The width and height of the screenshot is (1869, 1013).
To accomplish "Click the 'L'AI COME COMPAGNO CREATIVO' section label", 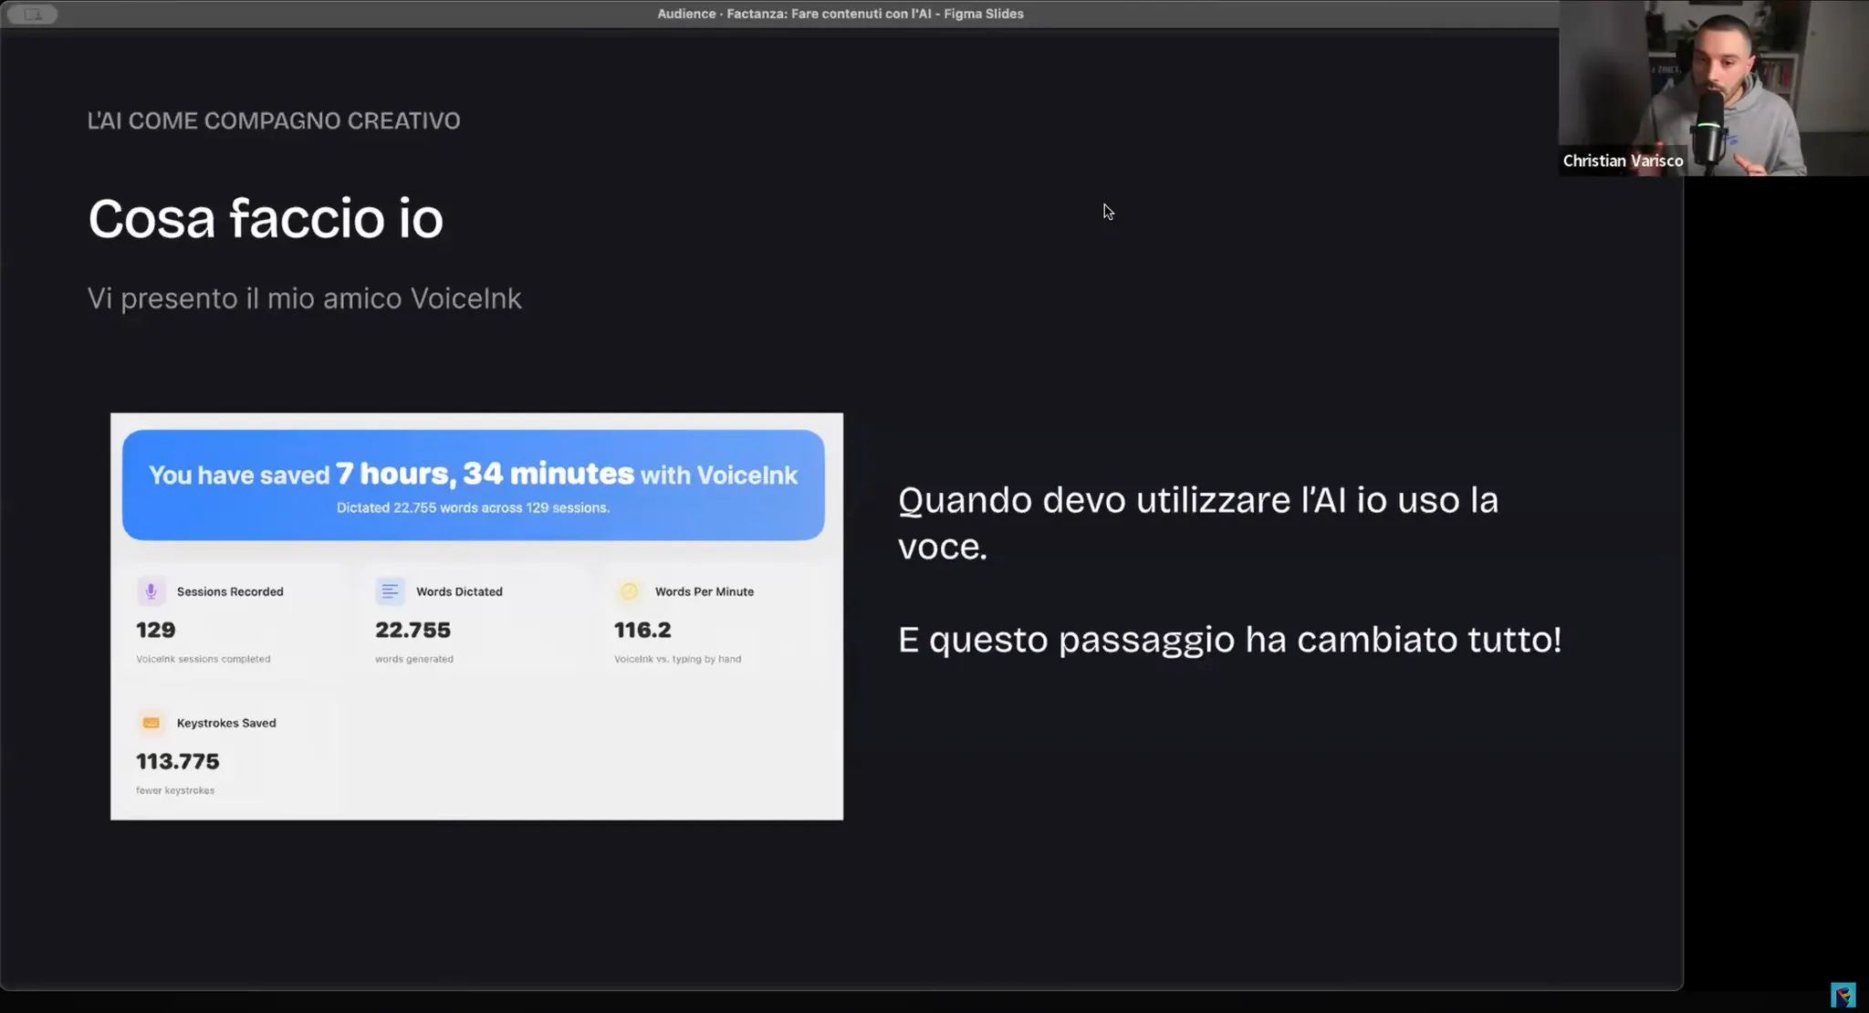I will click(x=274, y=120).
